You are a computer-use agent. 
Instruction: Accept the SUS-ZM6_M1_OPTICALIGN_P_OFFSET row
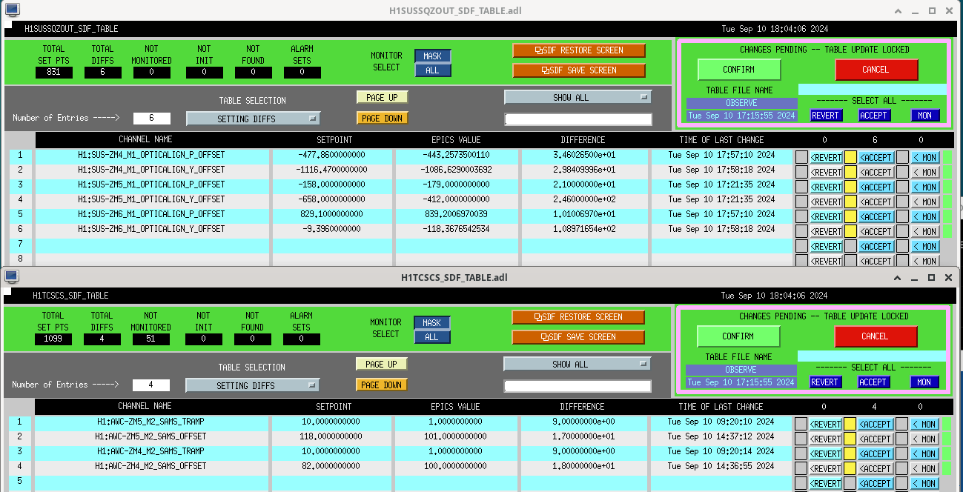[x=876, y=216]
